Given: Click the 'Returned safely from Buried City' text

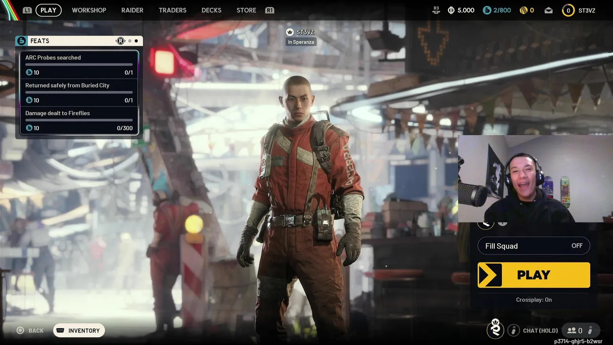Looking at the screenshot, I should tap(68, 85).
